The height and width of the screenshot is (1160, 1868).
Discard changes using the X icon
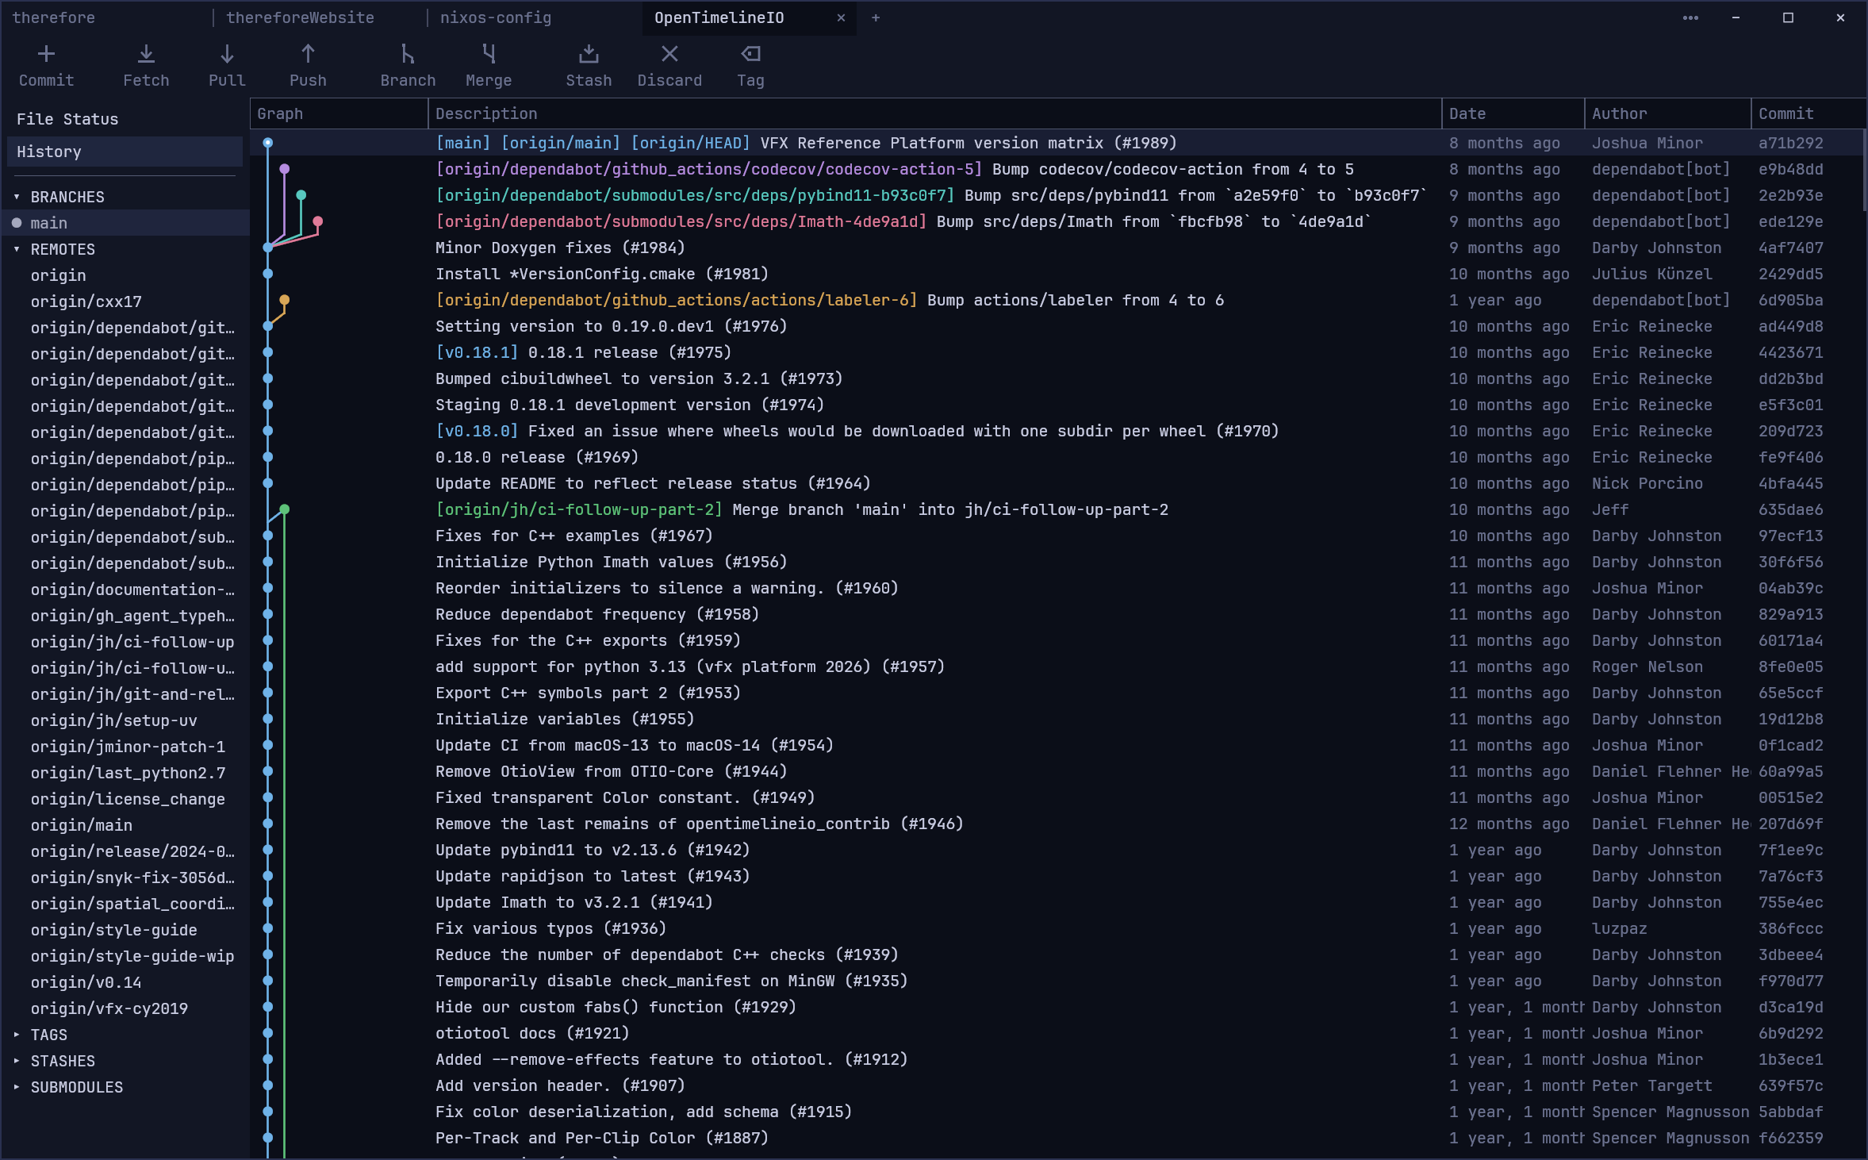(x=669, y=54)
